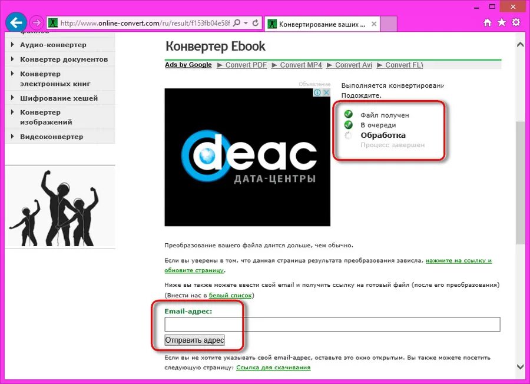Expand Конвертер изображений sidebar arrow
Image resolution: width=530 pixels, height=384 pixels.
[x=12, y=112]
